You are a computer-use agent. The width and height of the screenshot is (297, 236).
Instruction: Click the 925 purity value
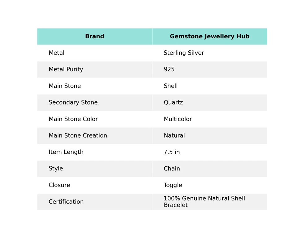tap(169, 70)
